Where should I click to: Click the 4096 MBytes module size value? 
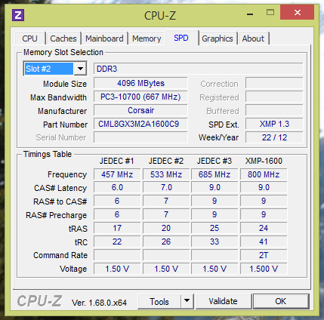pos(140,83)
